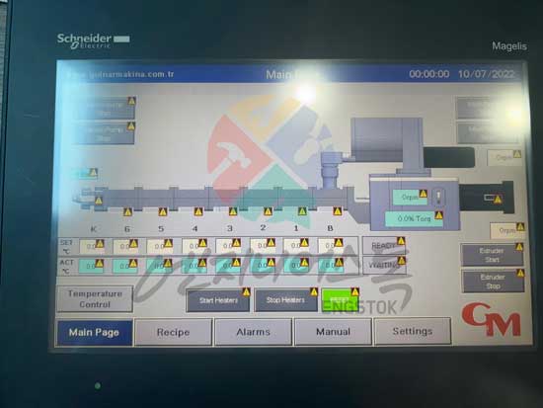Tap the Extruder Stop button
This screenshot has width=543, height=408.
[x=493, y=282]
